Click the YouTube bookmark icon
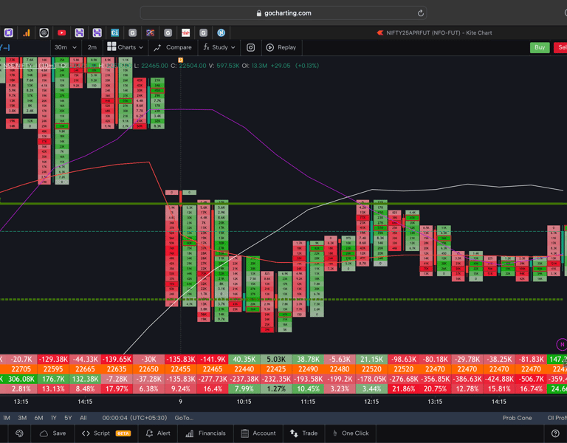The image size is (567, 443). tap(62, 33)
